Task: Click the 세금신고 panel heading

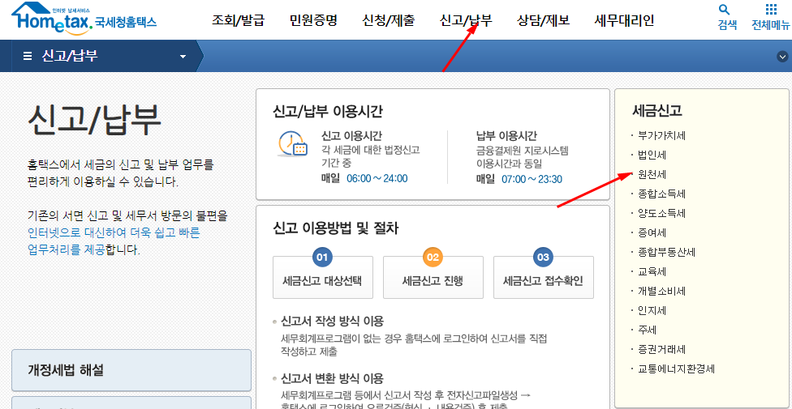Action: (x=656, y=110)
